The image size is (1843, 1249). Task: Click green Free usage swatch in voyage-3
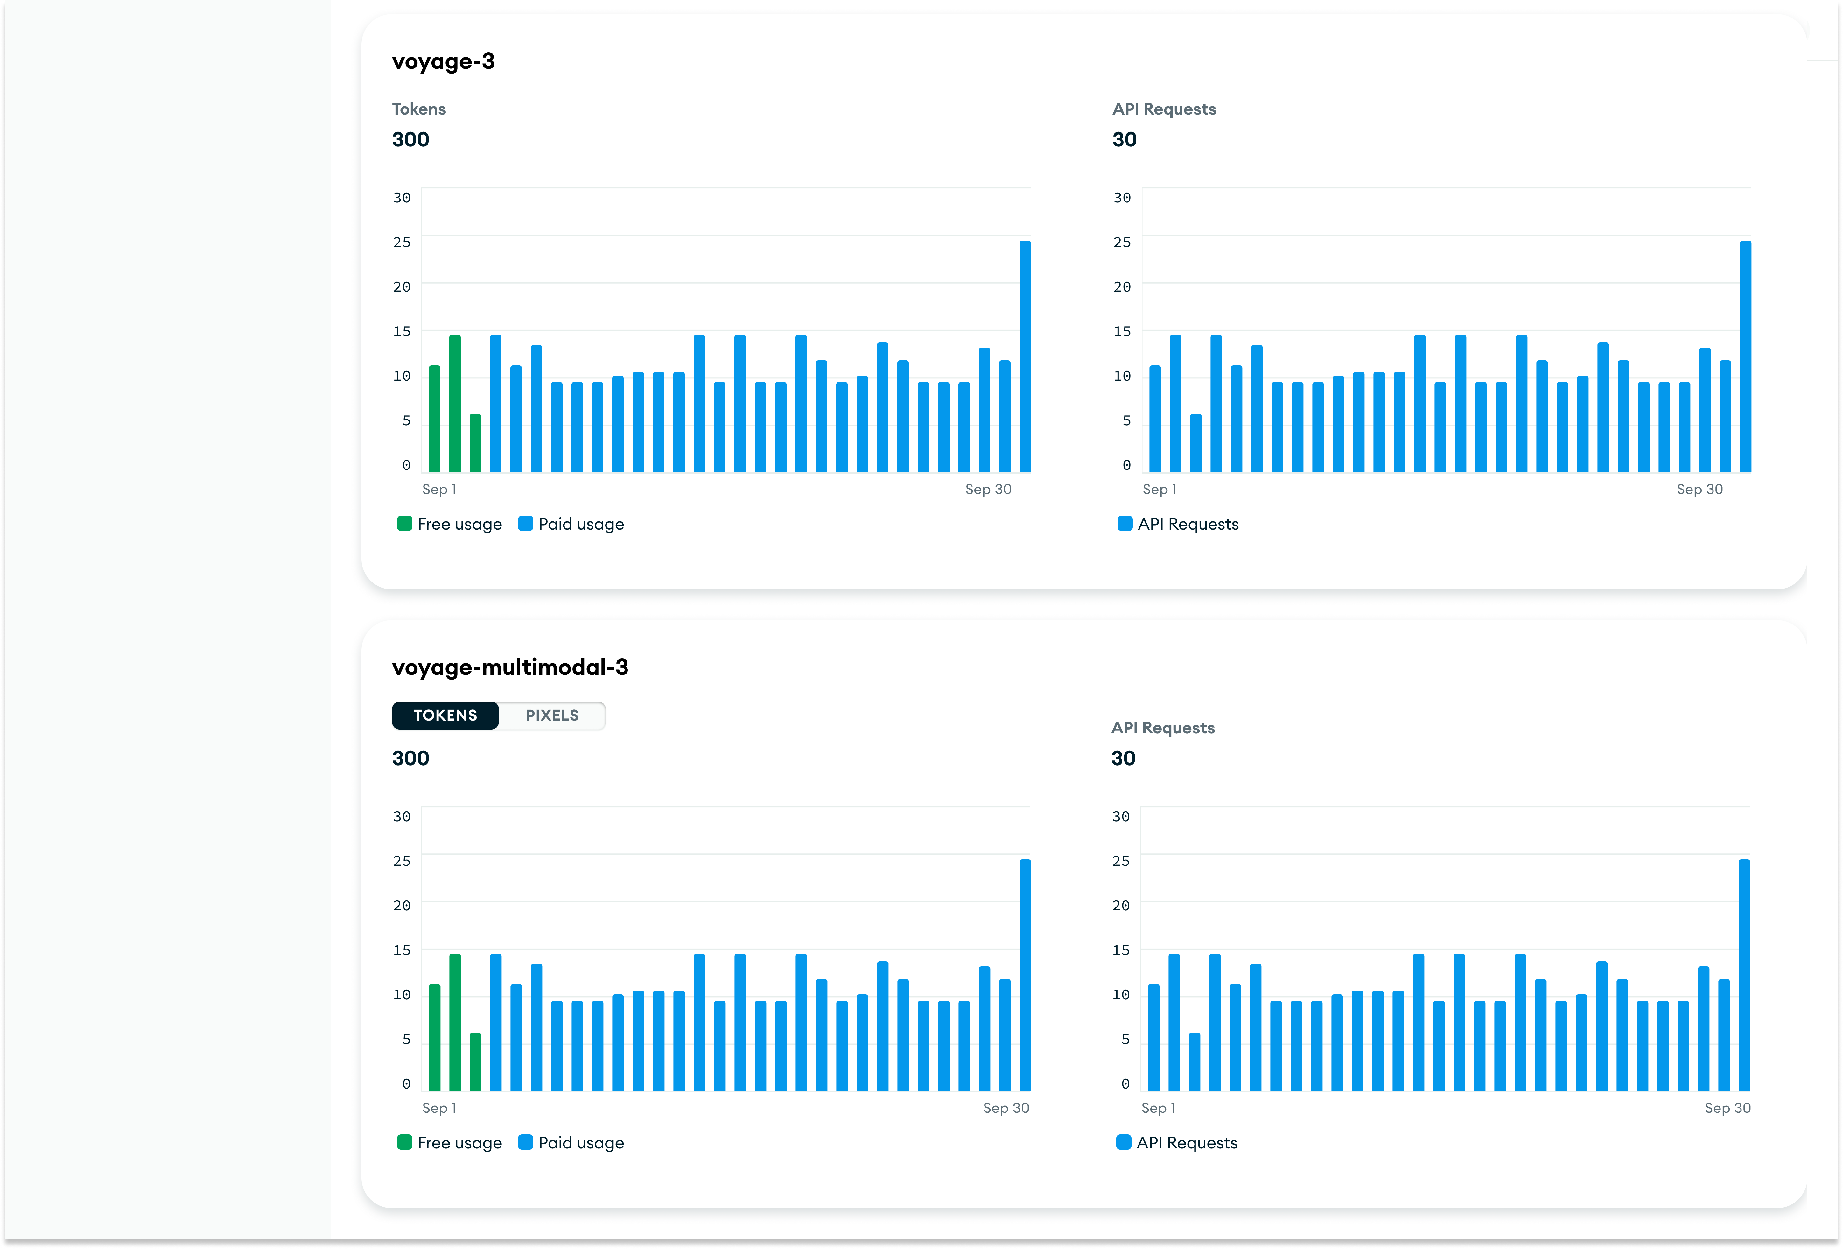coord(404,524)
